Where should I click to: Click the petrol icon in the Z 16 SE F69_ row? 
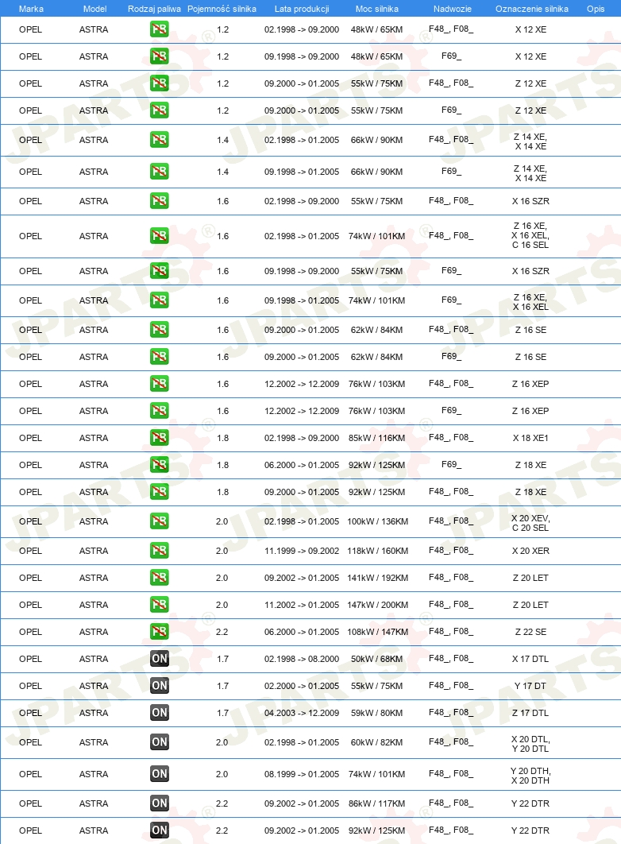point(159,356)
